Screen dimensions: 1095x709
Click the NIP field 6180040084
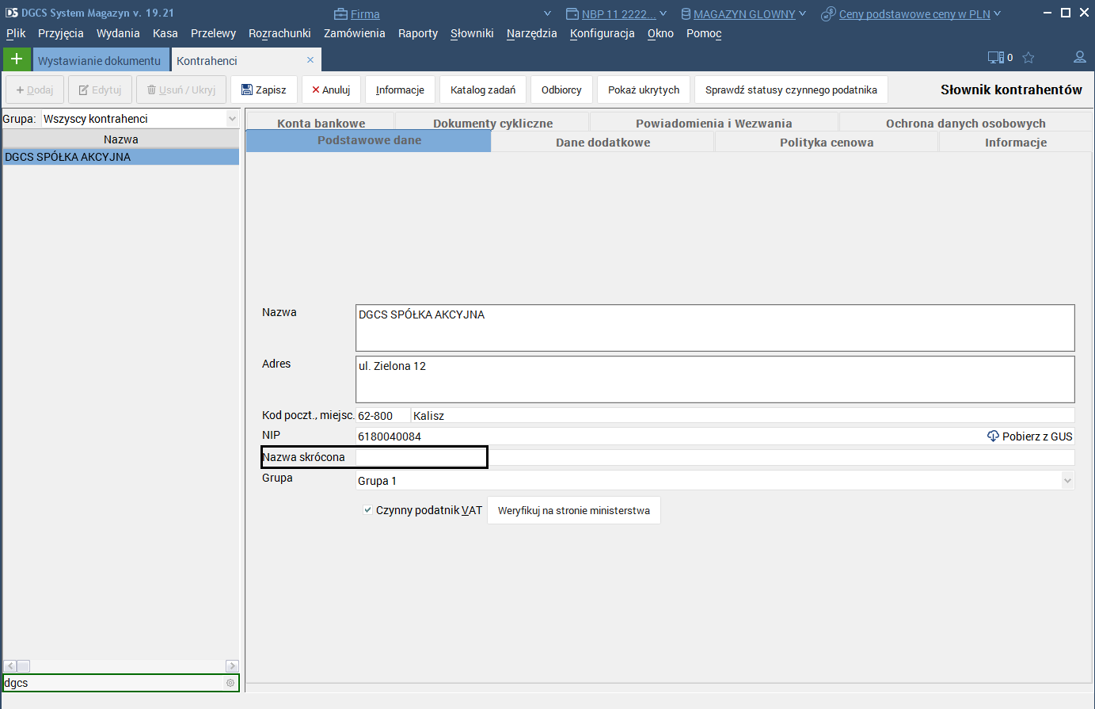670,436
